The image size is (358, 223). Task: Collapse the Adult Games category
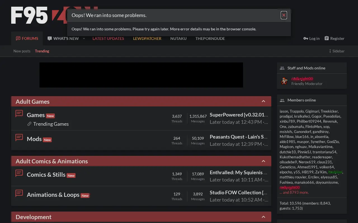point(263,101)
